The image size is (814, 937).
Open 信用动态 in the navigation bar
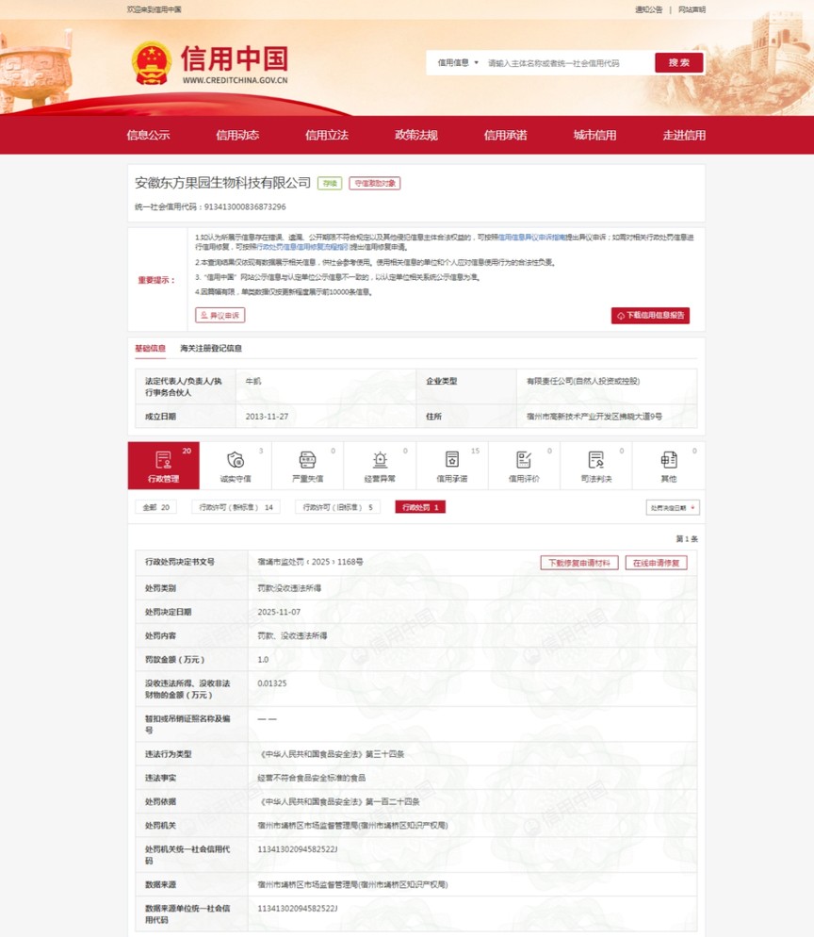click(x=237, y=135)
